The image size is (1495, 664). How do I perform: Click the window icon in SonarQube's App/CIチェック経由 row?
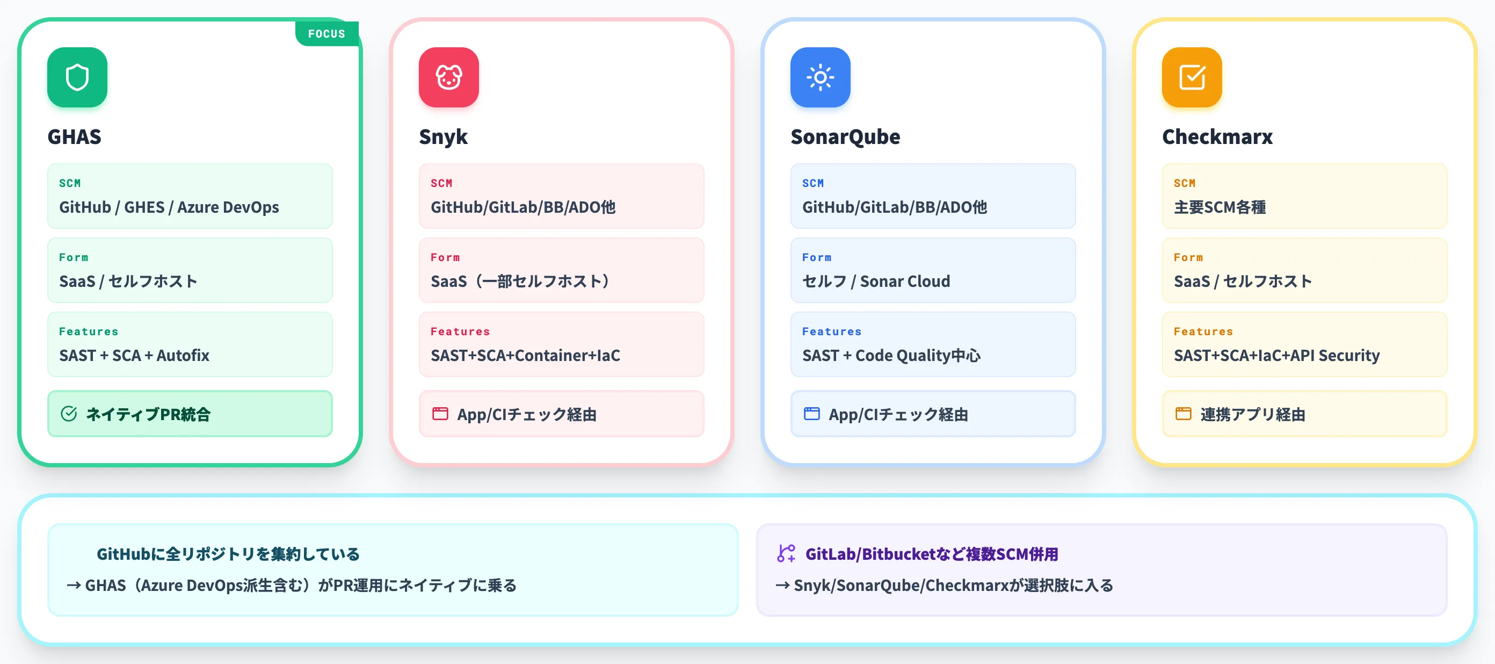[x=811, y=414]
